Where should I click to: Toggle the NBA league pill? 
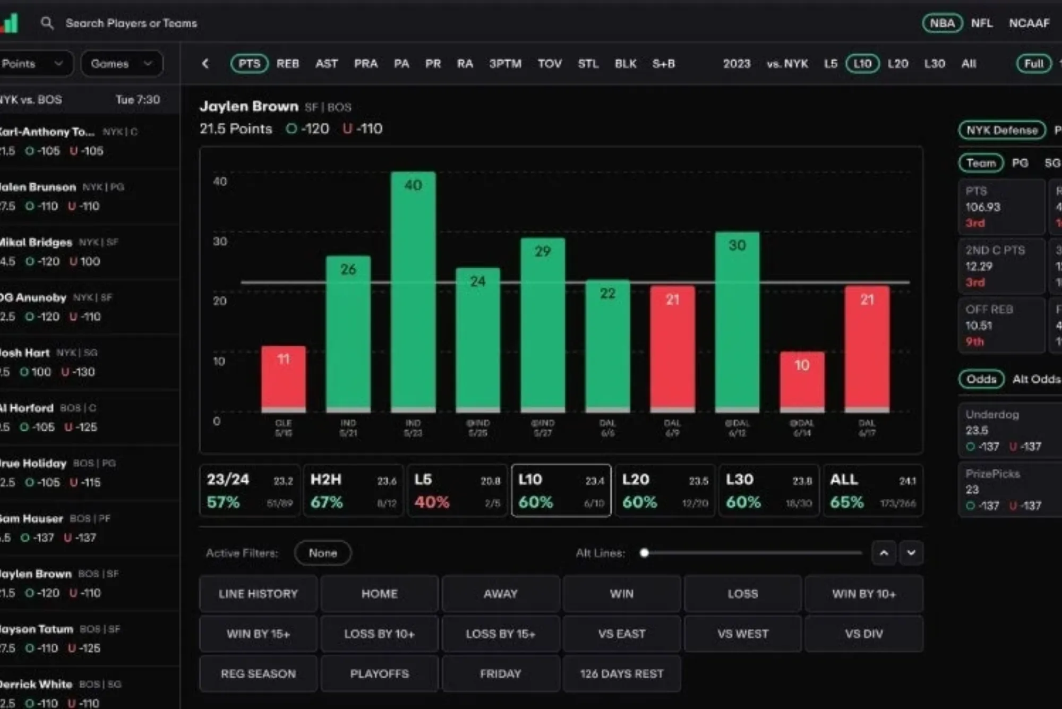942,23
